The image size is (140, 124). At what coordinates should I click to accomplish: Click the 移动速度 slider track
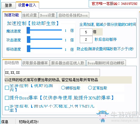pyautogui.click(x=45, y=49)
